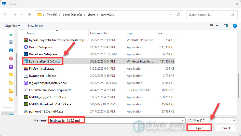The image size is (241, 136).
Task: Click file name DiscordSetup.exe
Action: (x=41, y=47)
